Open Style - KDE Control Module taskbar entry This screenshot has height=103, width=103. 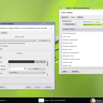52,100
